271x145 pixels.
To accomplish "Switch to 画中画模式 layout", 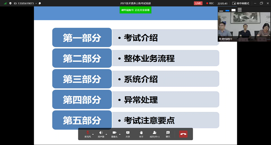I will tap(241, 3).
